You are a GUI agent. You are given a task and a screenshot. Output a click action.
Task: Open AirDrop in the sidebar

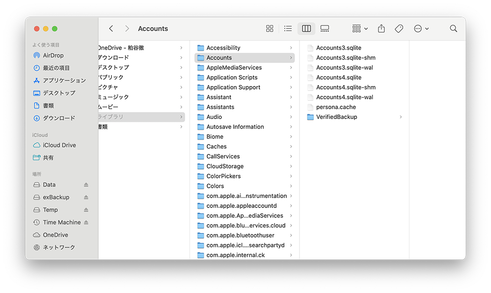point(53,56)
